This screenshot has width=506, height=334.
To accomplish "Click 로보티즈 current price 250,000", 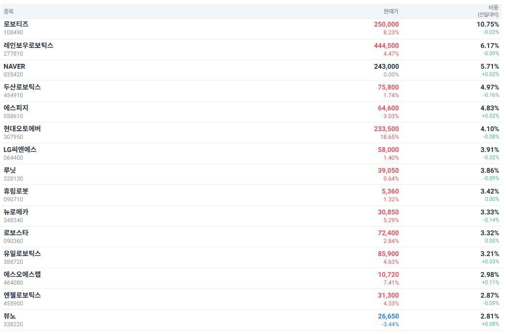I will 386,24.
